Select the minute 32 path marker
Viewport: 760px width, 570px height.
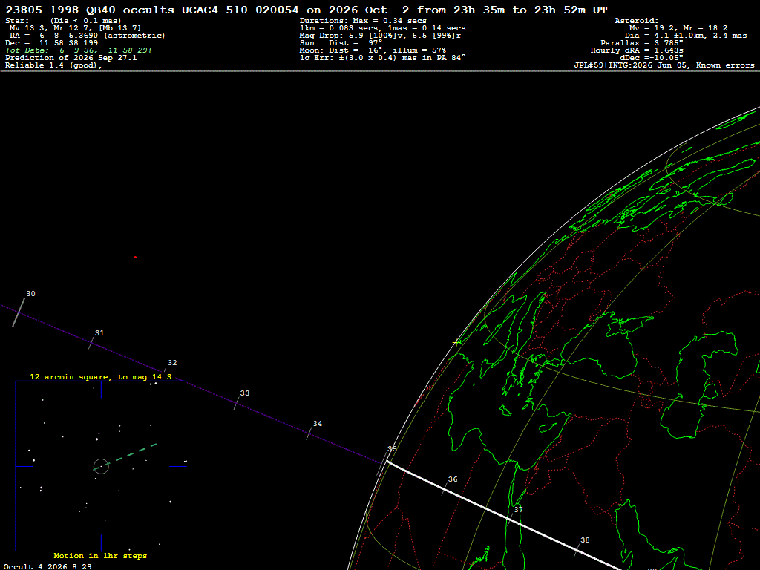[166, 370]
